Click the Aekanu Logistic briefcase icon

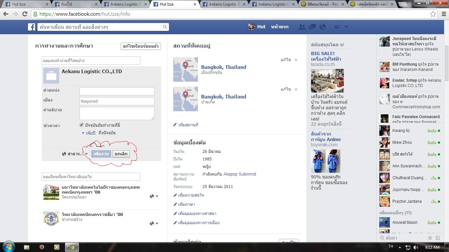pos(51,76)
